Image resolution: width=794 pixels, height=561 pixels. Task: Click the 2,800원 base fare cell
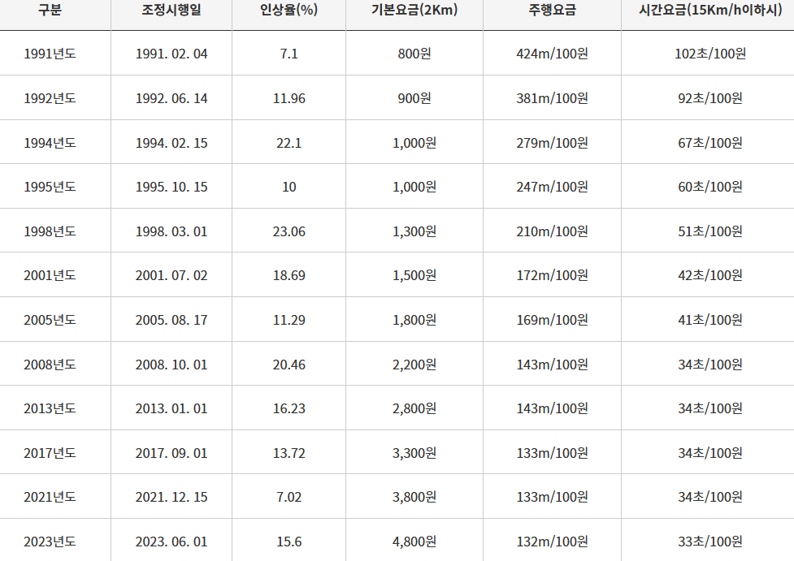414,408
